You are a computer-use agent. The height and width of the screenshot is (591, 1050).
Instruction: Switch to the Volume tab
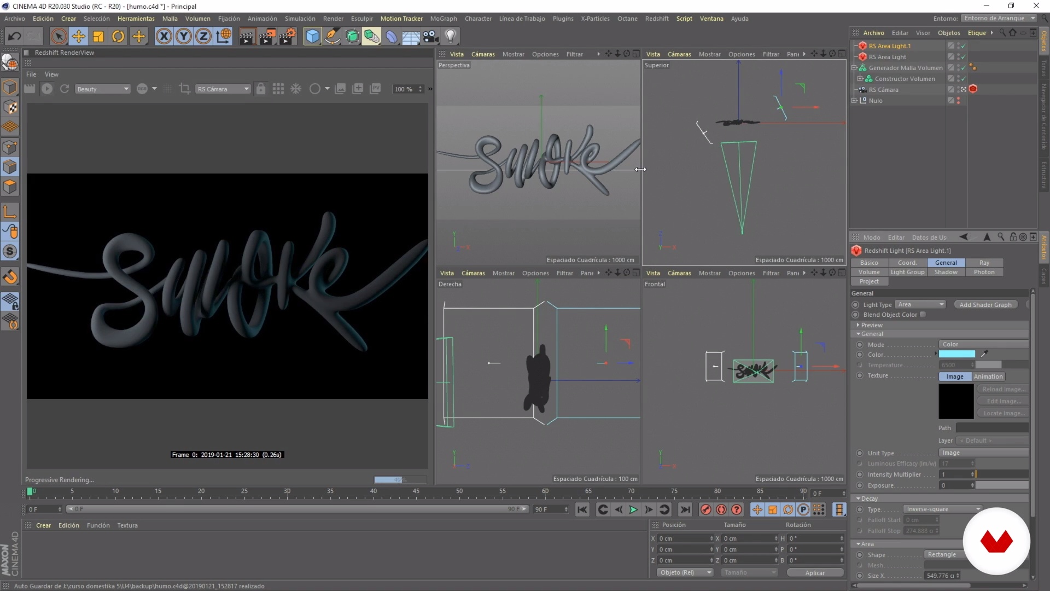pos(869,272)
